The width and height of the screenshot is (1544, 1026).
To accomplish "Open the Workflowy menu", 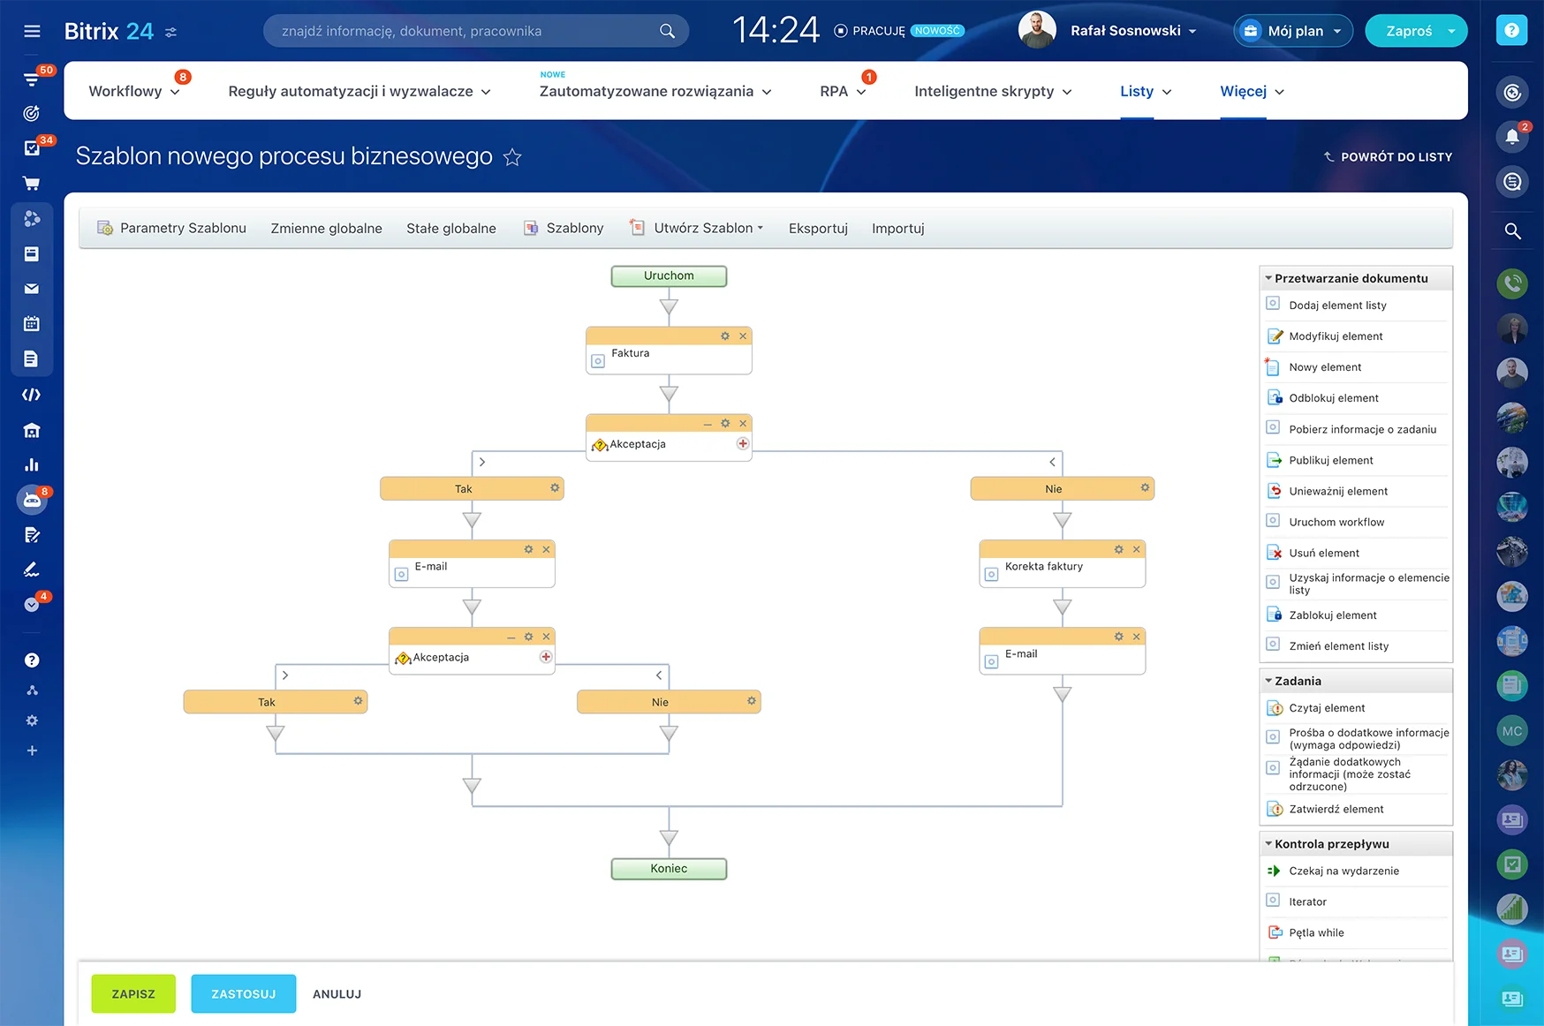I will 133,91.
